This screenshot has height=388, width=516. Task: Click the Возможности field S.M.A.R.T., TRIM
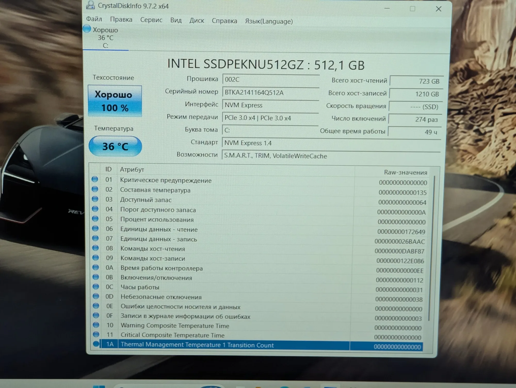click(331, 156)
